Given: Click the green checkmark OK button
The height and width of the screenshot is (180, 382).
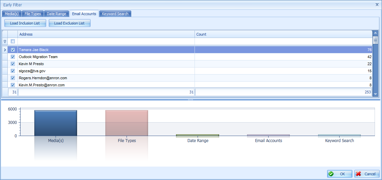Looking at the screenshot, I should click(340, 174).
